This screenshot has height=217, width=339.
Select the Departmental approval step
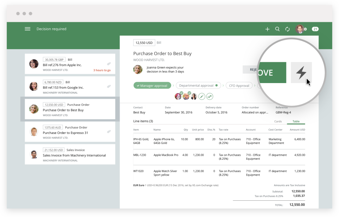pos(198,85)
